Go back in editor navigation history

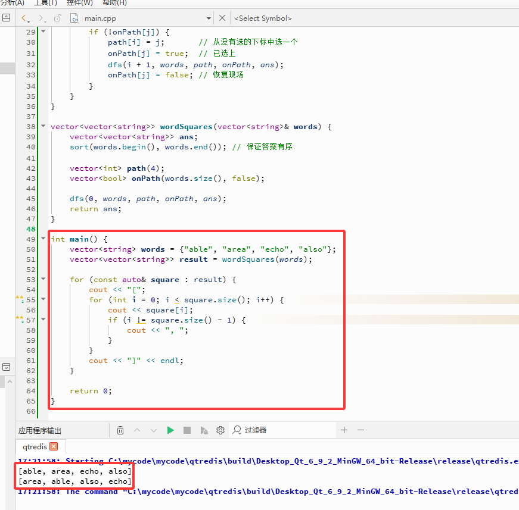[24, 18]
